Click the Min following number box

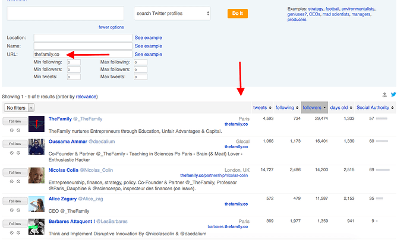[x=74, y=62]
